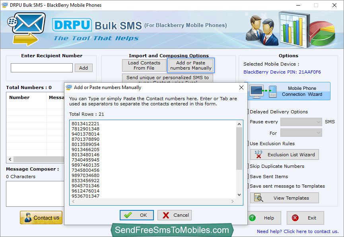
Task: Click the main window title bar app icon
Action: 5,5
